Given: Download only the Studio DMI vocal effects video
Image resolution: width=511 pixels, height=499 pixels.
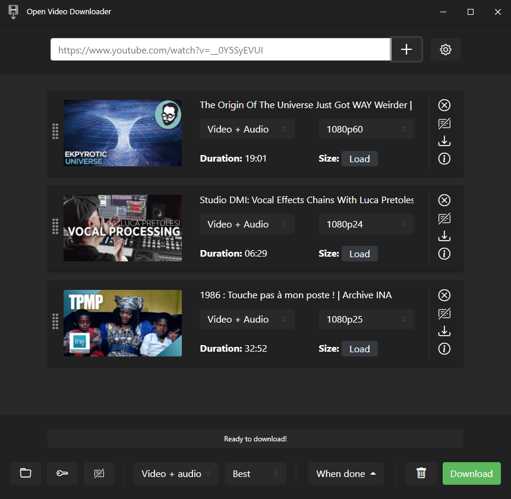Looking at the screenshot, I should [x=444, y=236].
